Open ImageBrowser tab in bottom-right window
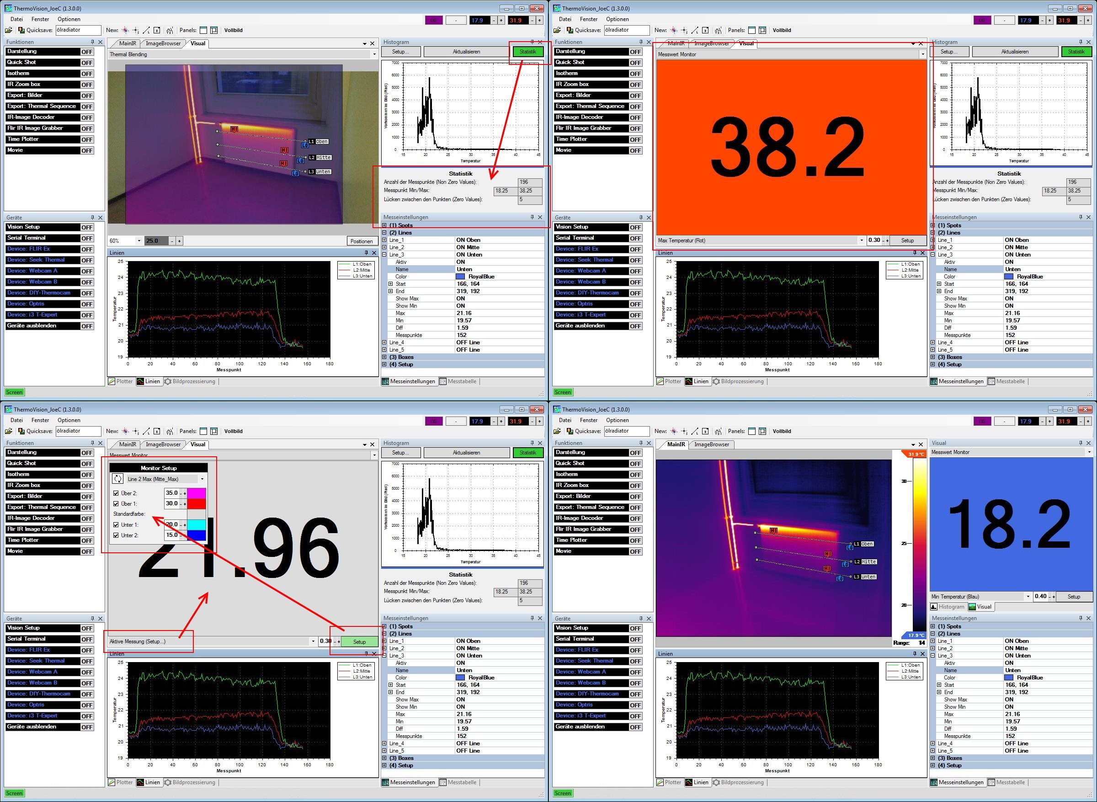 click(711, 444)
